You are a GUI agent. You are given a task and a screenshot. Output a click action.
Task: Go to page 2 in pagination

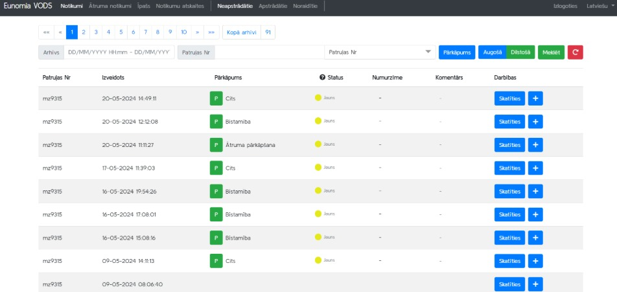pyautogui.click(x=84, y=32)
